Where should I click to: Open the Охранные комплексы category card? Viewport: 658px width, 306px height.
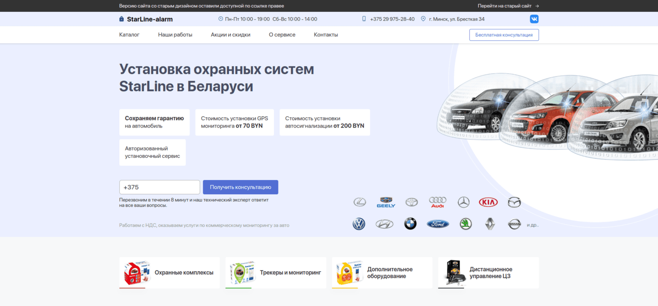(169, 273)
